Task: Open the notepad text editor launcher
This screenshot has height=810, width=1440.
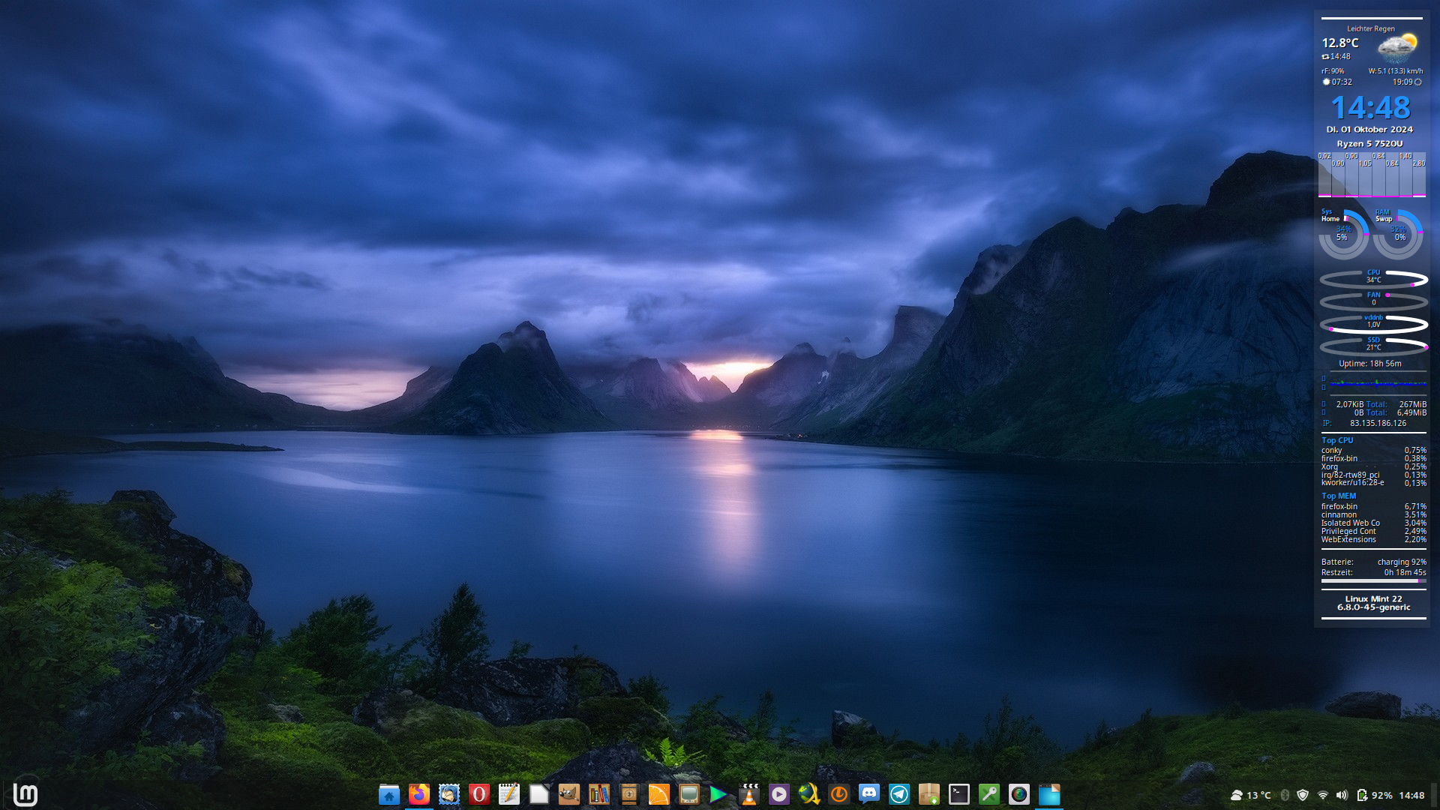Action: point(508,794)
